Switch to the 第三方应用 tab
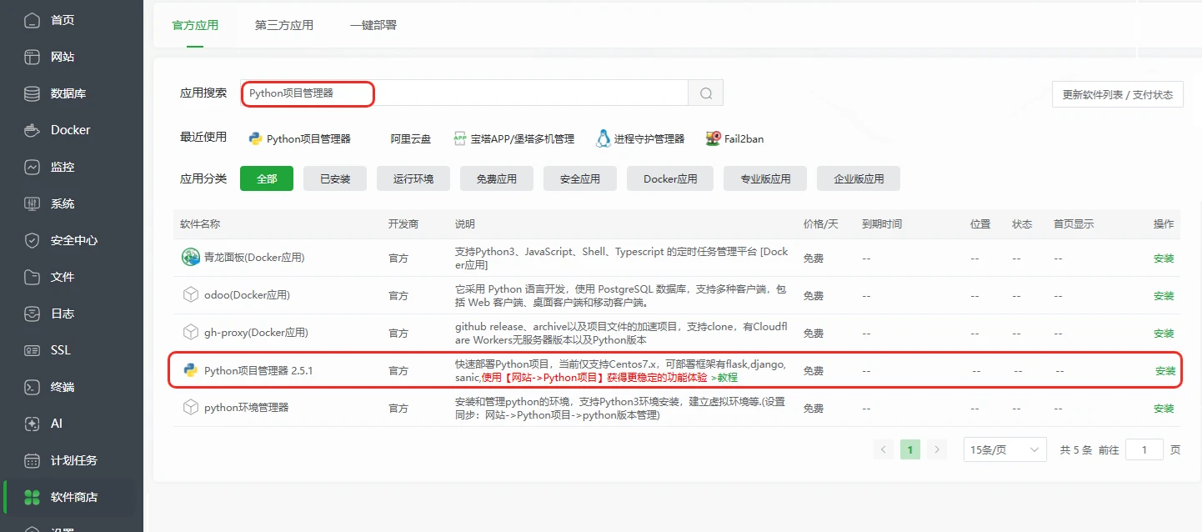The image size is (1202, 532). point(284,25)
